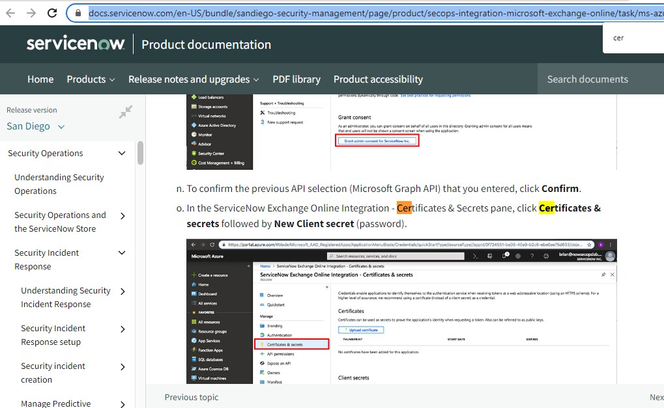
Task: Open the Products dropdown chevron
Action: (112, 80)
